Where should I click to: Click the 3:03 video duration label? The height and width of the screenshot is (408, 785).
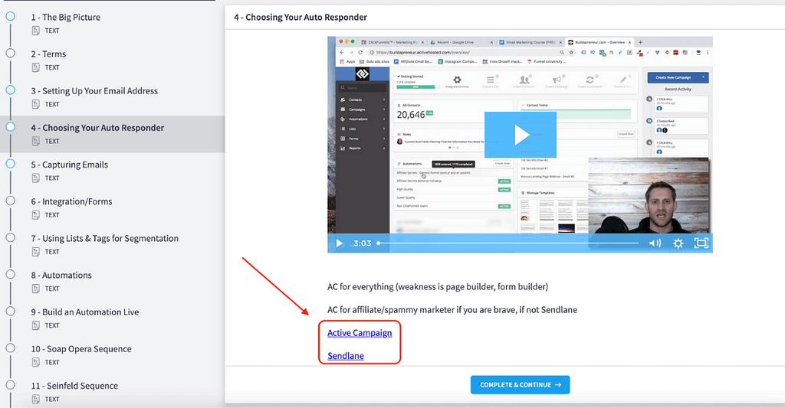tap(362, 243)
